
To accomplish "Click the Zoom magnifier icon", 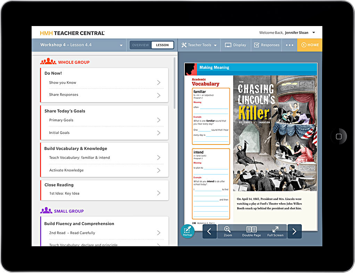I will (228, 231).
